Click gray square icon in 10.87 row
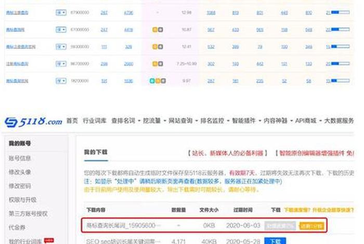This screenshot has height=244, width=364. pyautogui.click(x=160, y=30)
